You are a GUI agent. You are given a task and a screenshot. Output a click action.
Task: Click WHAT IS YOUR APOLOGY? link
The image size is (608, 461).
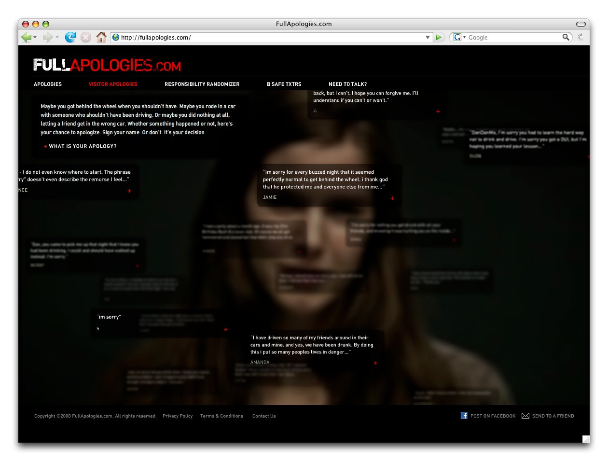pyautogui.click(x=83, y=146)
